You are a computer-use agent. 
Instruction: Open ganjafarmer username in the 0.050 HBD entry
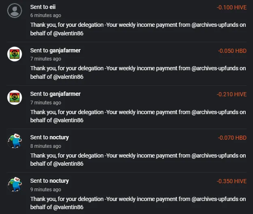pyautogui.click(x=65, y=51)
